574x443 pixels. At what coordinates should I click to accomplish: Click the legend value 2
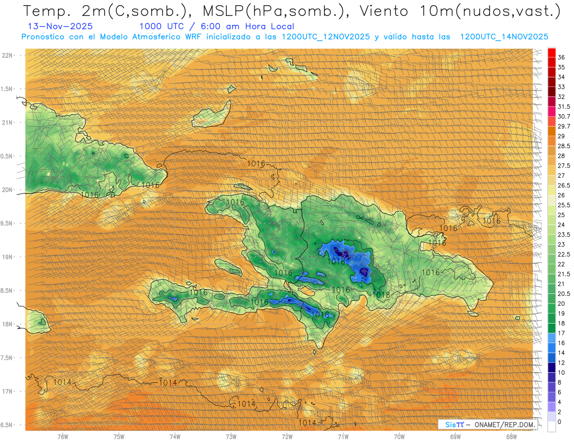(x=560, y=412)
